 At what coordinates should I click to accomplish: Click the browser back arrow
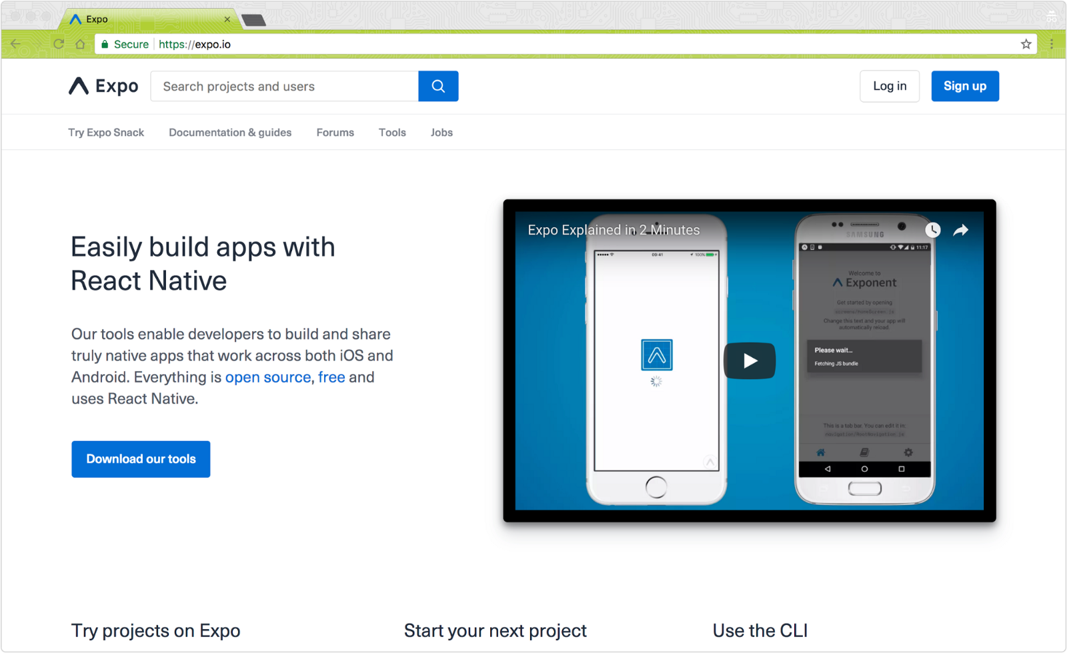(x=15, y=44)
